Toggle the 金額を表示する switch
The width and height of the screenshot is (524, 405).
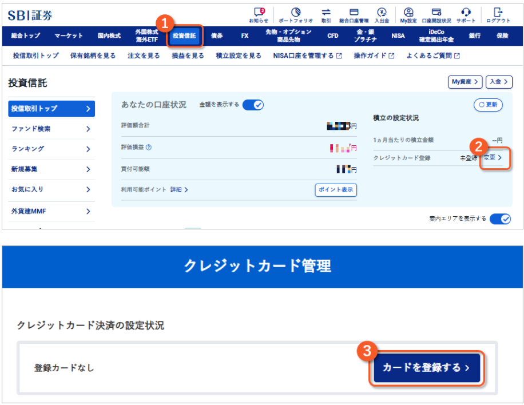coord(253,105)
